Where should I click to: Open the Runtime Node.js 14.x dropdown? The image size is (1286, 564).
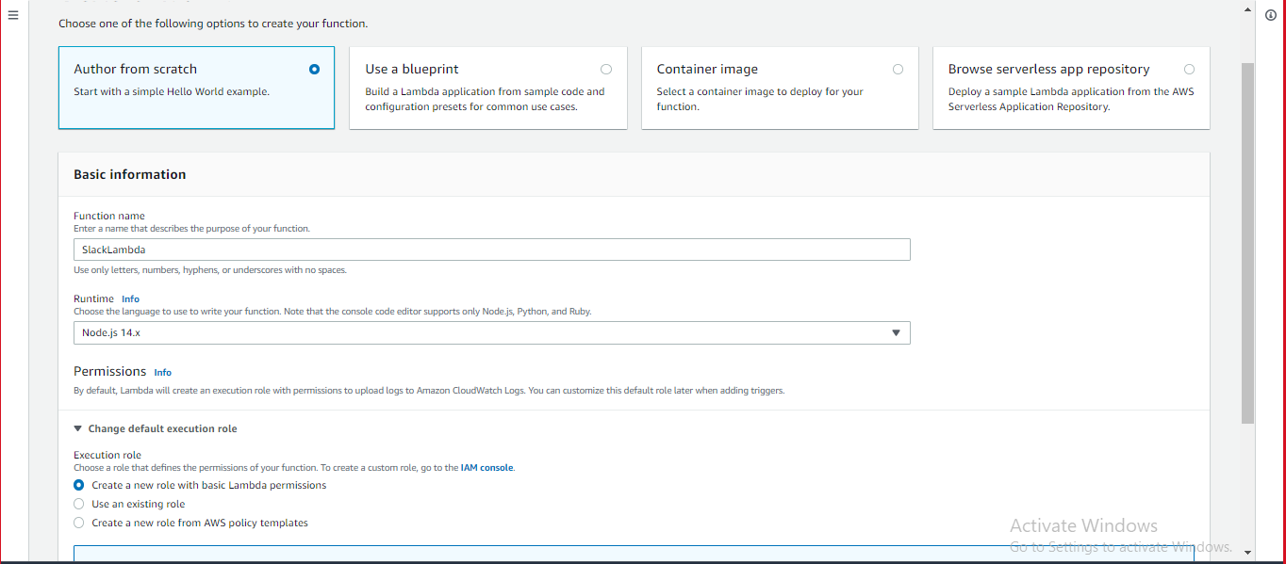[x=492, y=332]
